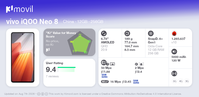Click the network connectivity icon
199x97 pixels.
[174, 74]
